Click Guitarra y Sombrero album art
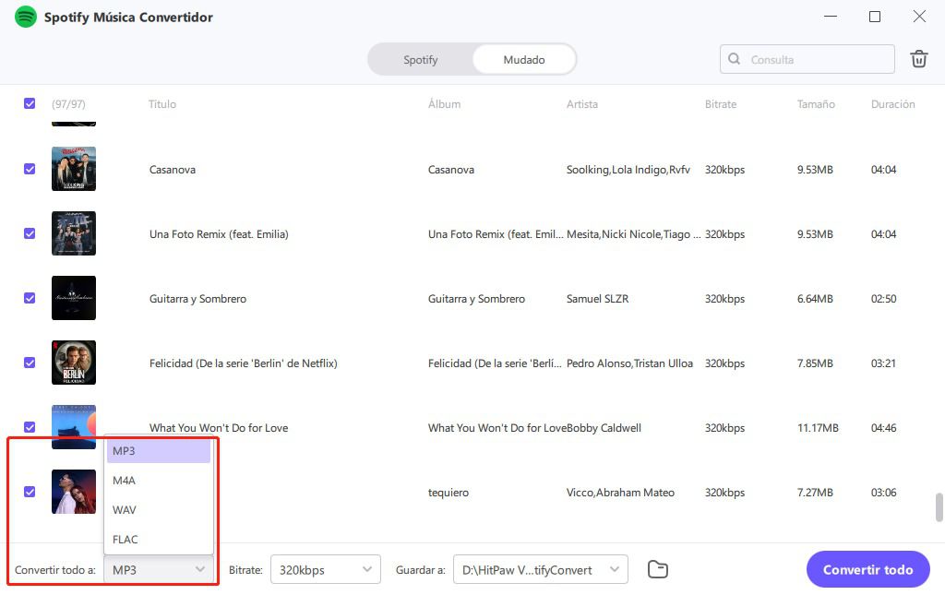This screenshot has width=945, height=595. 74,298
